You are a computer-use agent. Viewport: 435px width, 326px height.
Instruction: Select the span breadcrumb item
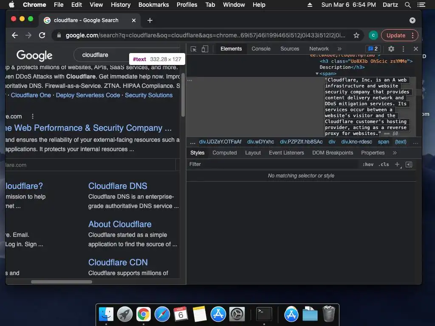tap(384, 142)
